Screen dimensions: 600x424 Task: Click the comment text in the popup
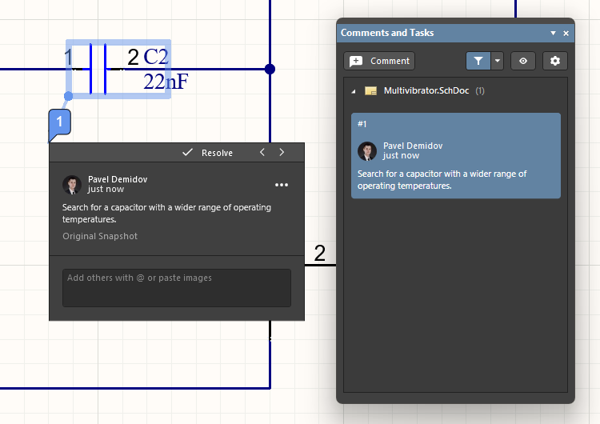coord(166,213)
